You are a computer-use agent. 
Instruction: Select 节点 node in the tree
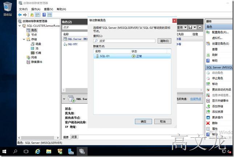click(x=34, y=35)
